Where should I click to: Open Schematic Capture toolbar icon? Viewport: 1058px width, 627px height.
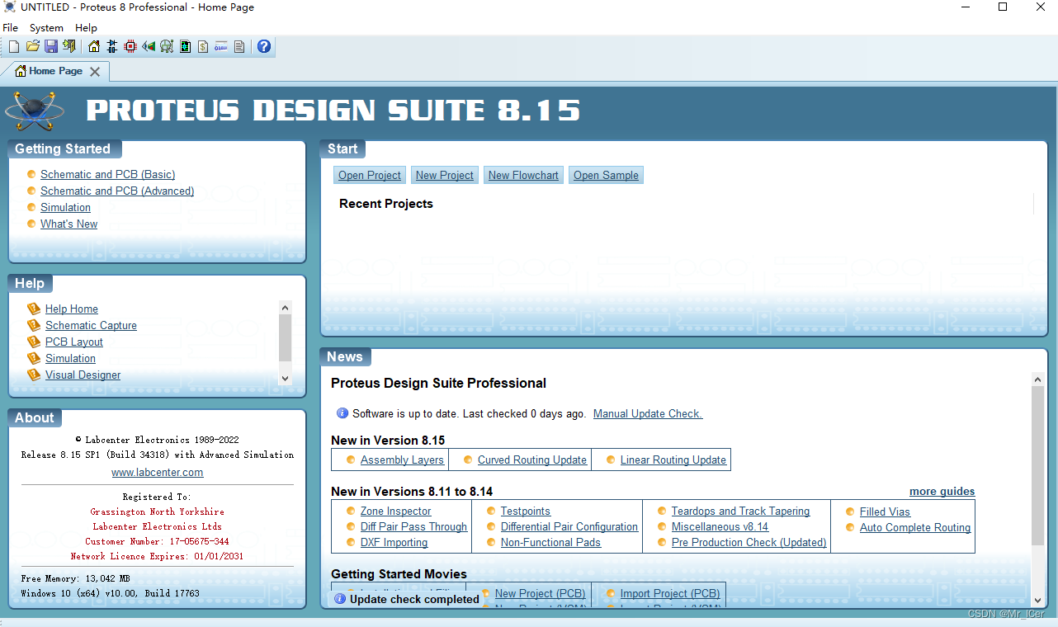pyautogui.click(x=112, y=46)
